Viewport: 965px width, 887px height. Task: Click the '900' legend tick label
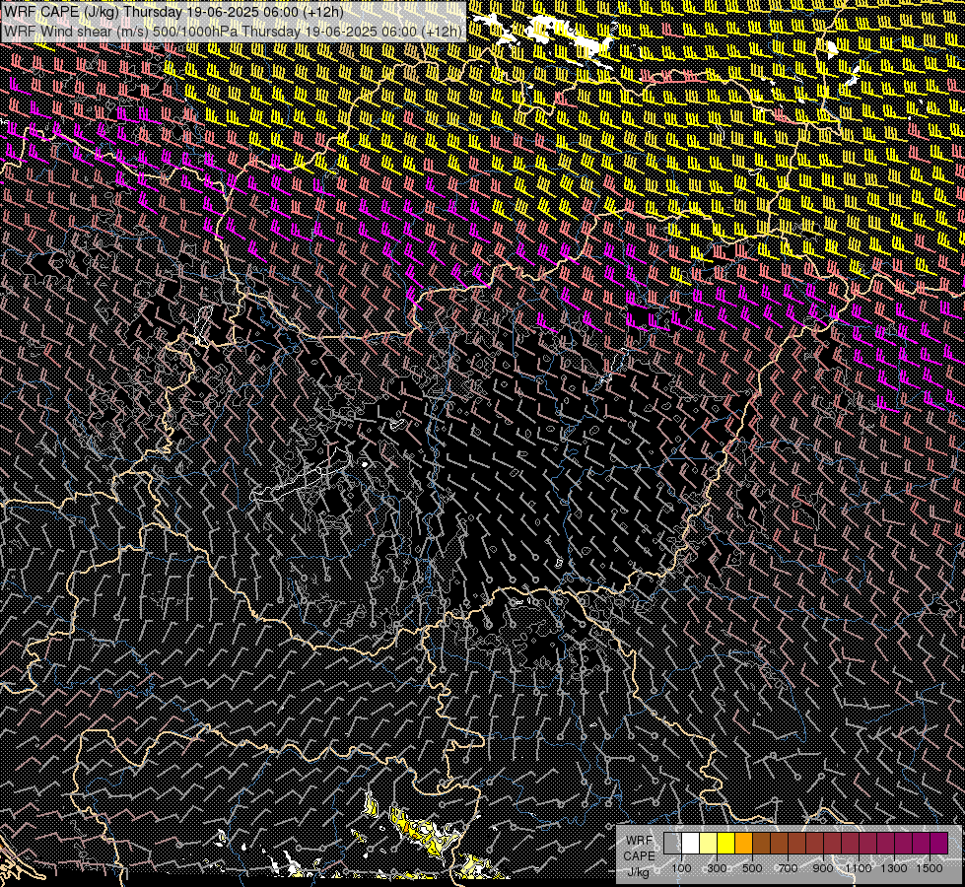tap(823, 868)
